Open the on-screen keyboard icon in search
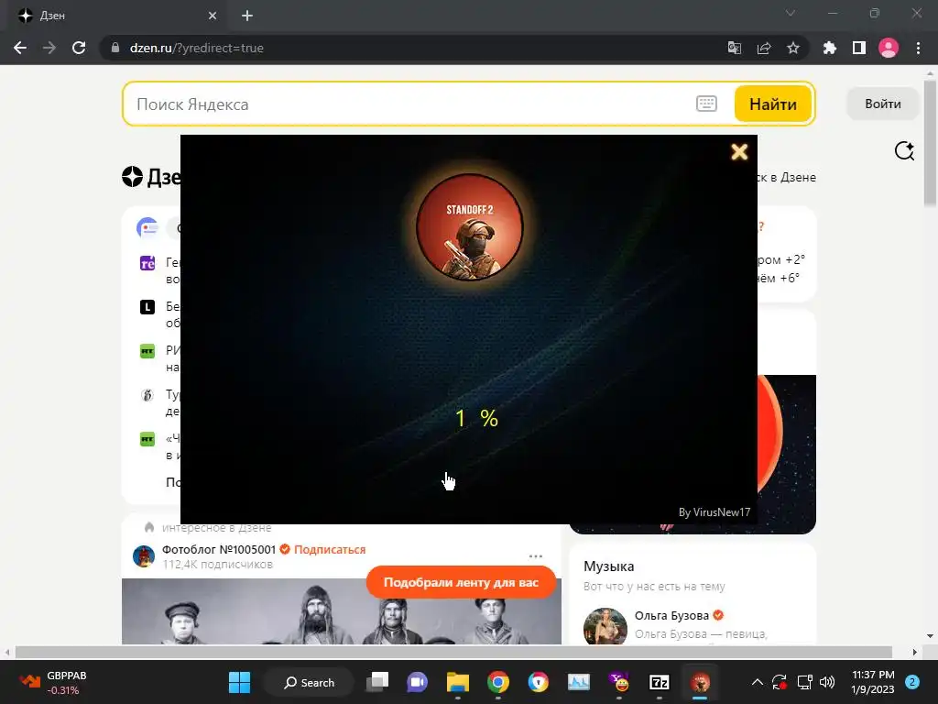Screen dimensions: 938x704 click(x=706, y=104)
